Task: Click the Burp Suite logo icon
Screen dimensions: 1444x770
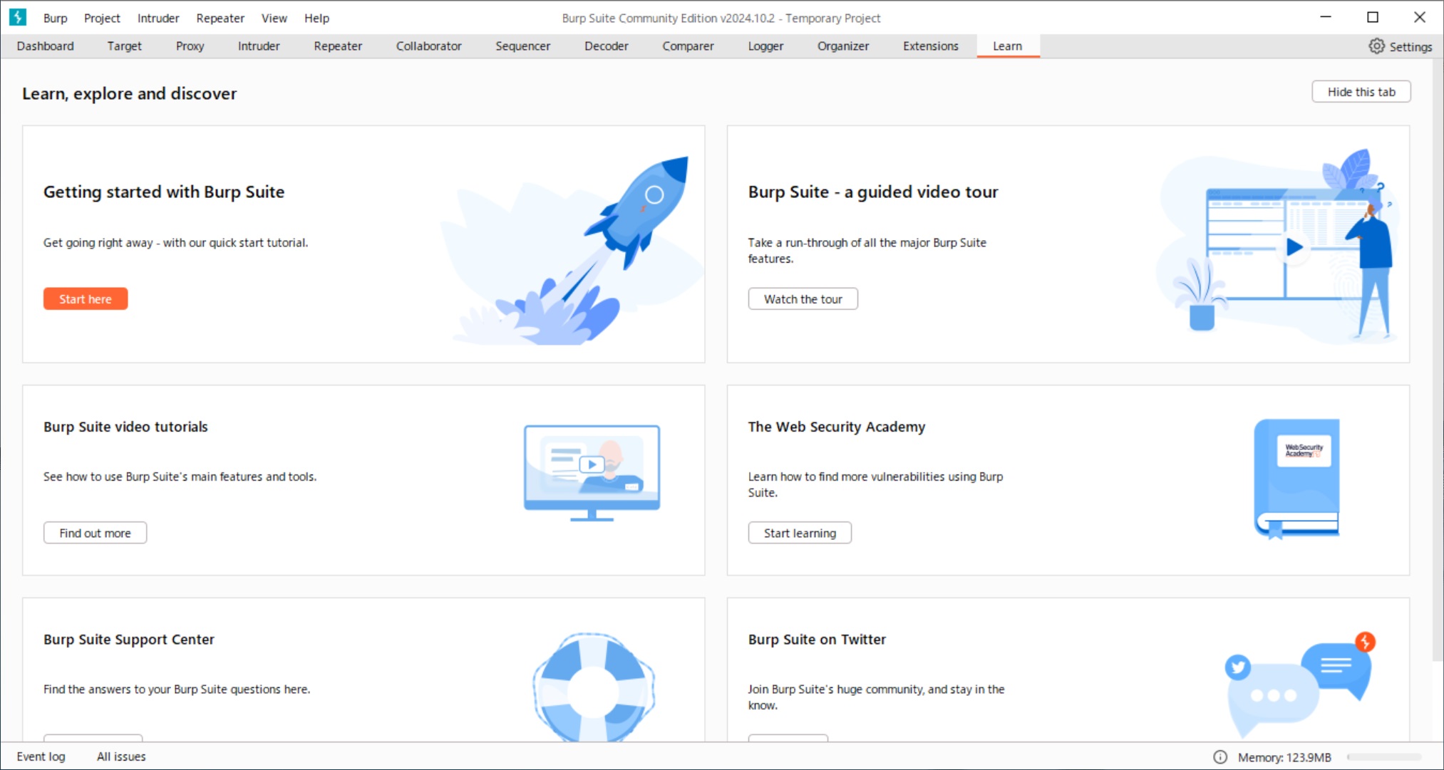Action: 17,17
